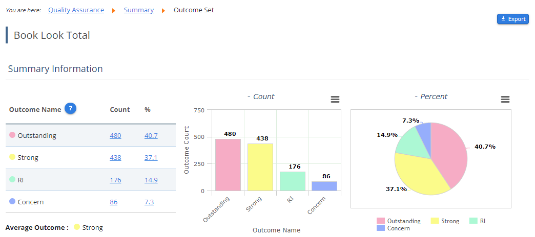The image size is (535, 237).
Task: Go to Quality Assurance breadcrumb link
Action: coord(76,10)
